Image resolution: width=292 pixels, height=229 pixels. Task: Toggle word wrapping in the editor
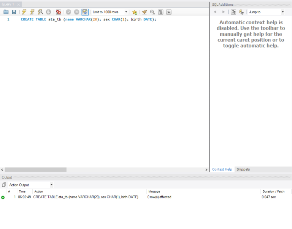point(169,12)
